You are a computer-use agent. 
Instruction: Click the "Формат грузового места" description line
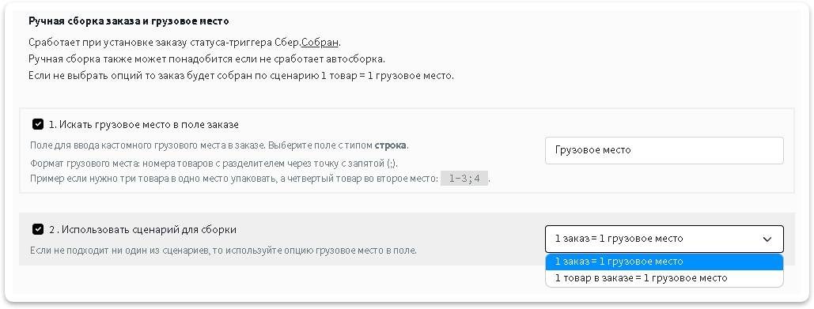pos(214,164)
